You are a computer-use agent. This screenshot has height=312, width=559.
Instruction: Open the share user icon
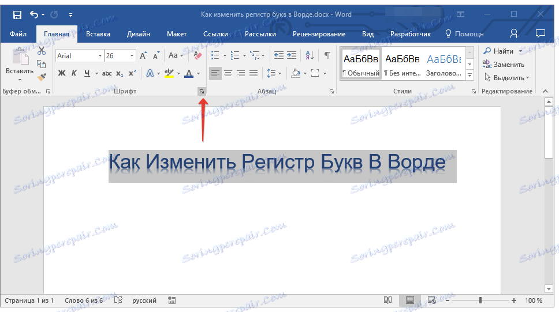click(x=514, y=34)
